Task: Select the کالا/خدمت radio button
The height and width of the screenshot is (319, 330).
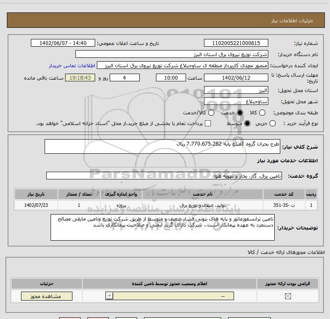Action: (x=211, y=113)
